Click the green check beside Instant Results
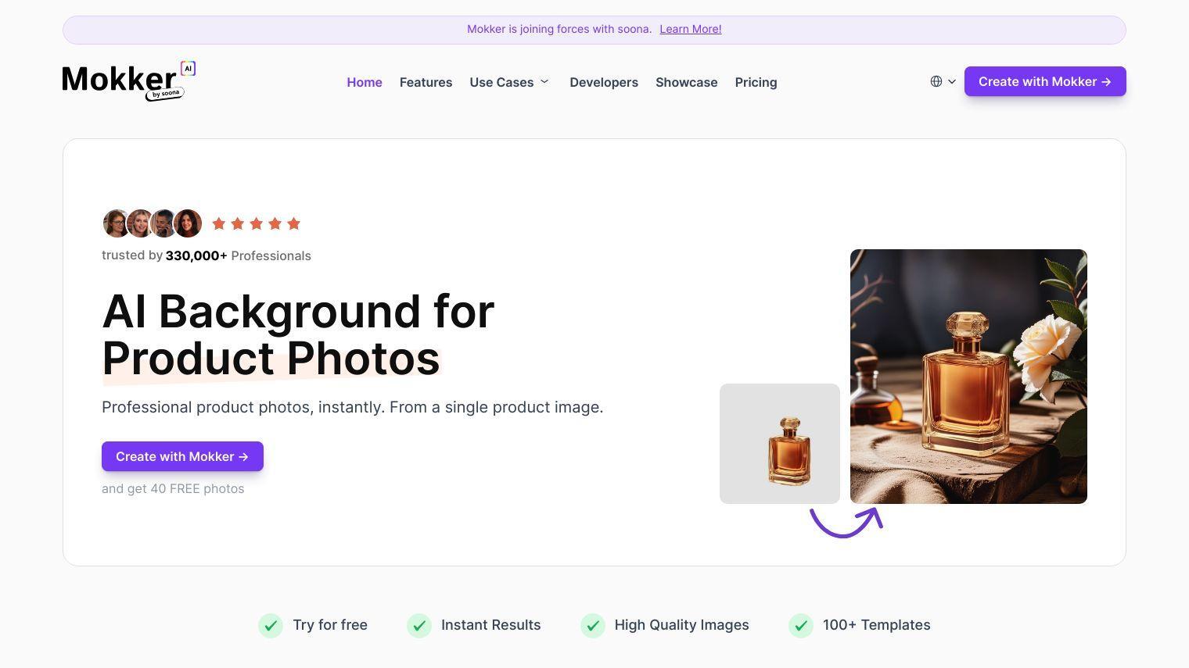Image resolution: width=1189 pixels, height=668 pixels. click(419, 625)
